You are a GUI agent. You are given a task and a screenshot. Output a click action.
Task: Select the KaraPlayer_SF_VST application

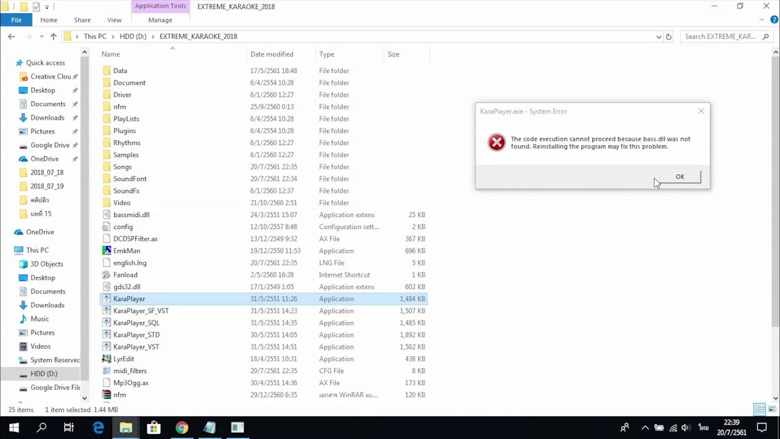tap(141, 311)
